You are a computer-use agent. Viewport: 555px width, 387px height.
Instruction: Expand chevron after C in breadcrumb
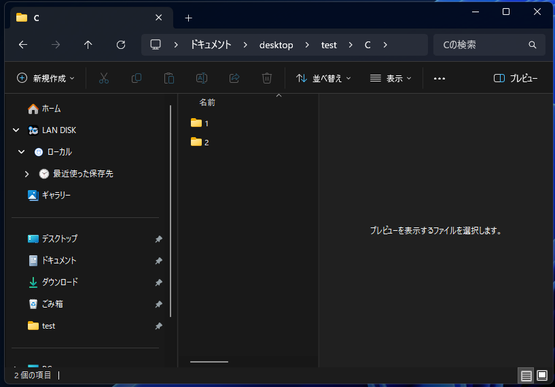point(385,45)
